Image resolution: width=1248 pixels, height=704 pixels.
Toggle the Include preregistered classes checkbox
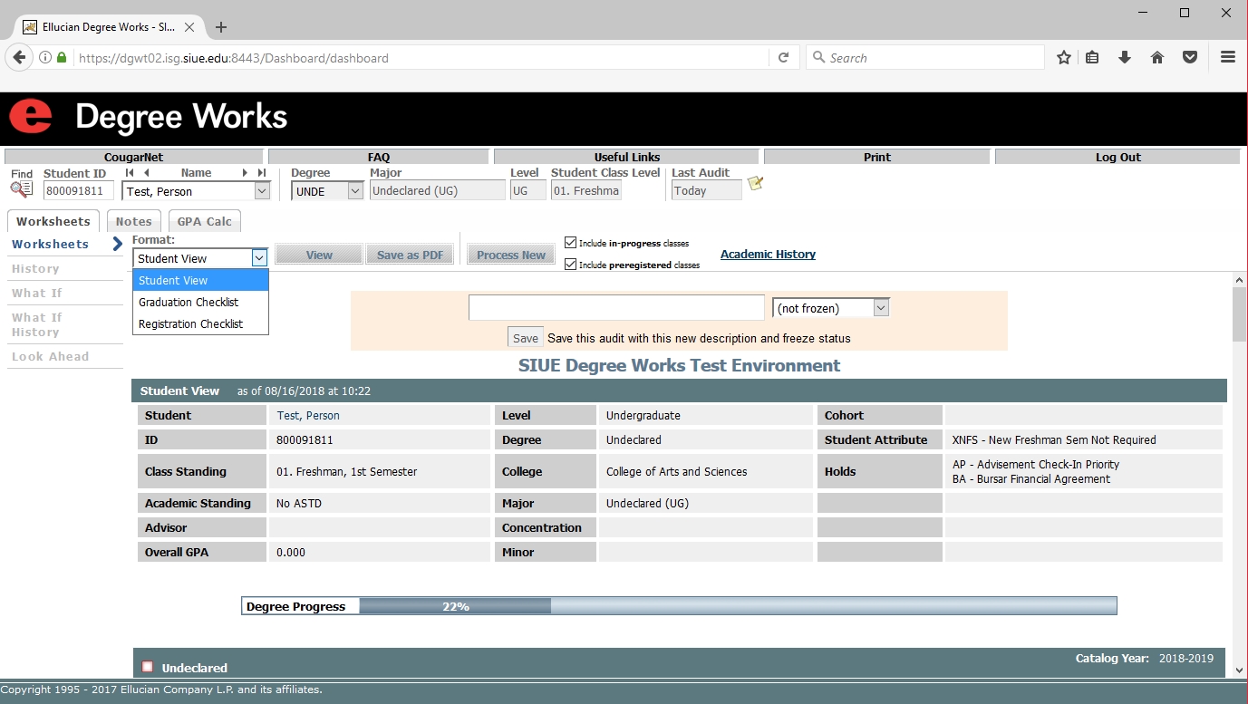tap(570, 265)
